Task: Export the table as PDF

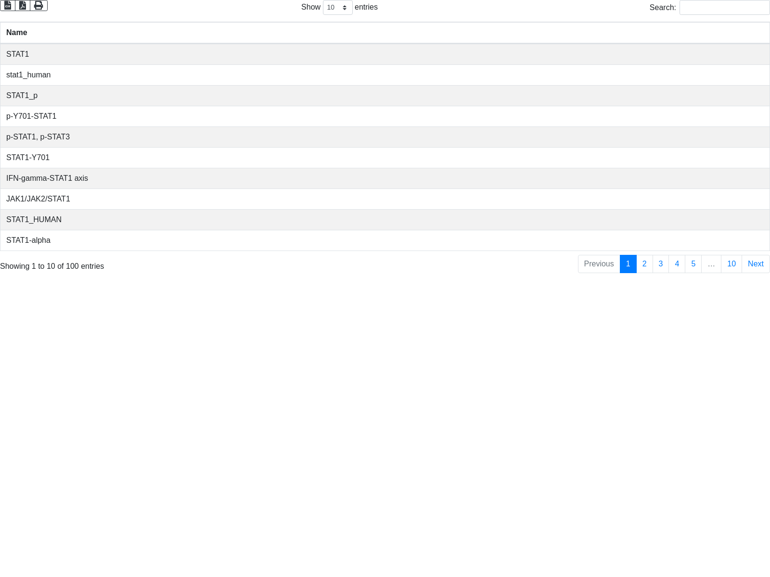Action: pos(23,6)
